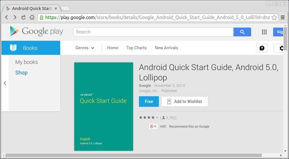Click the Recommend this on Google text
Image resolution: width=289 pixels, height=159 pixels.
[189, 126]
